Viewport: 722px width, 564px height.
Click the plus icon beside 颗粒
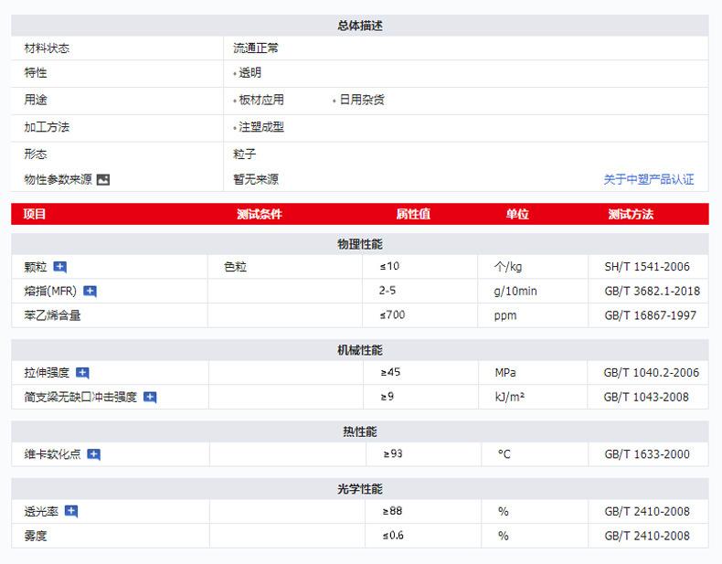click(x=60, y=267)
